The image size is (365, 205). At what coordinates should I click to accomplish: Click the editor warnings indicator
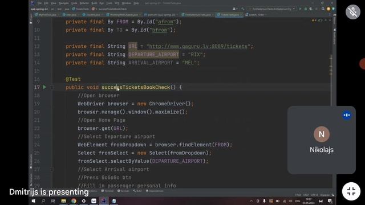(x=317, y=20)
